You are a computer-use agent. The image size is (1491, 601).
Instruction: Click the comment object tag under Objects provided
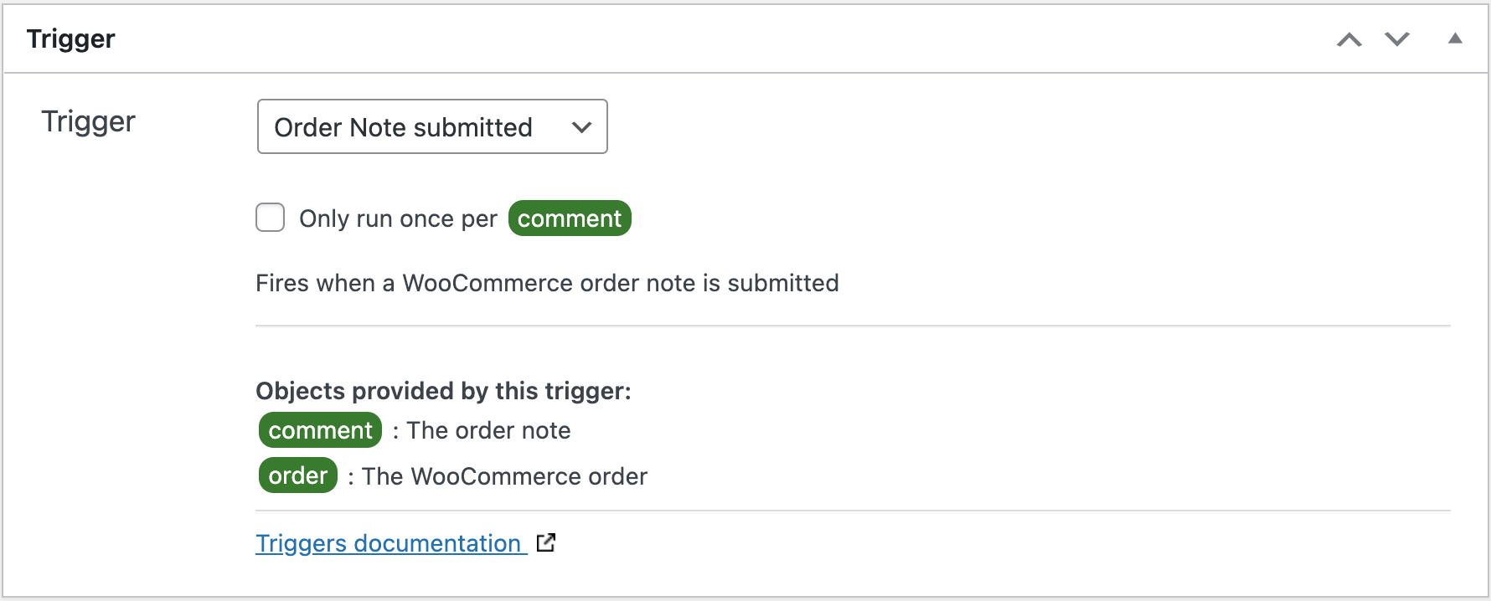[x=320, y=430]
